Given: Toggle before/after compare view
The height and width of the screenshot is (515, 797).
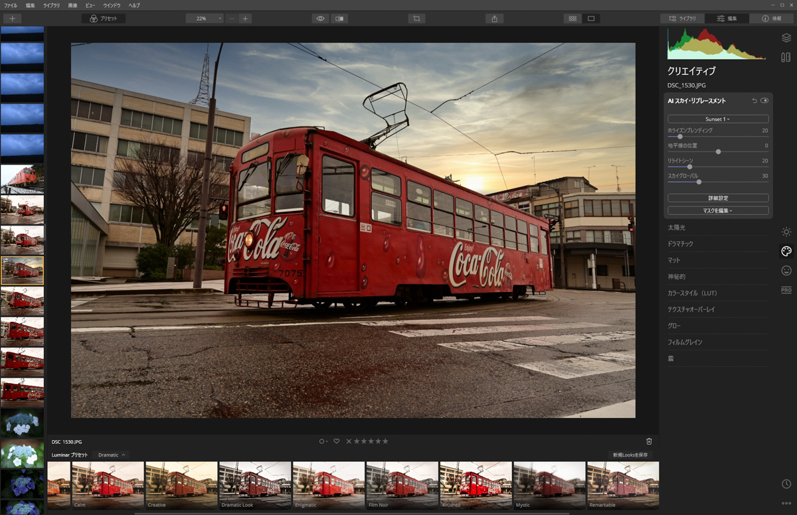Looking at the screenshot, I should [339, 19].
